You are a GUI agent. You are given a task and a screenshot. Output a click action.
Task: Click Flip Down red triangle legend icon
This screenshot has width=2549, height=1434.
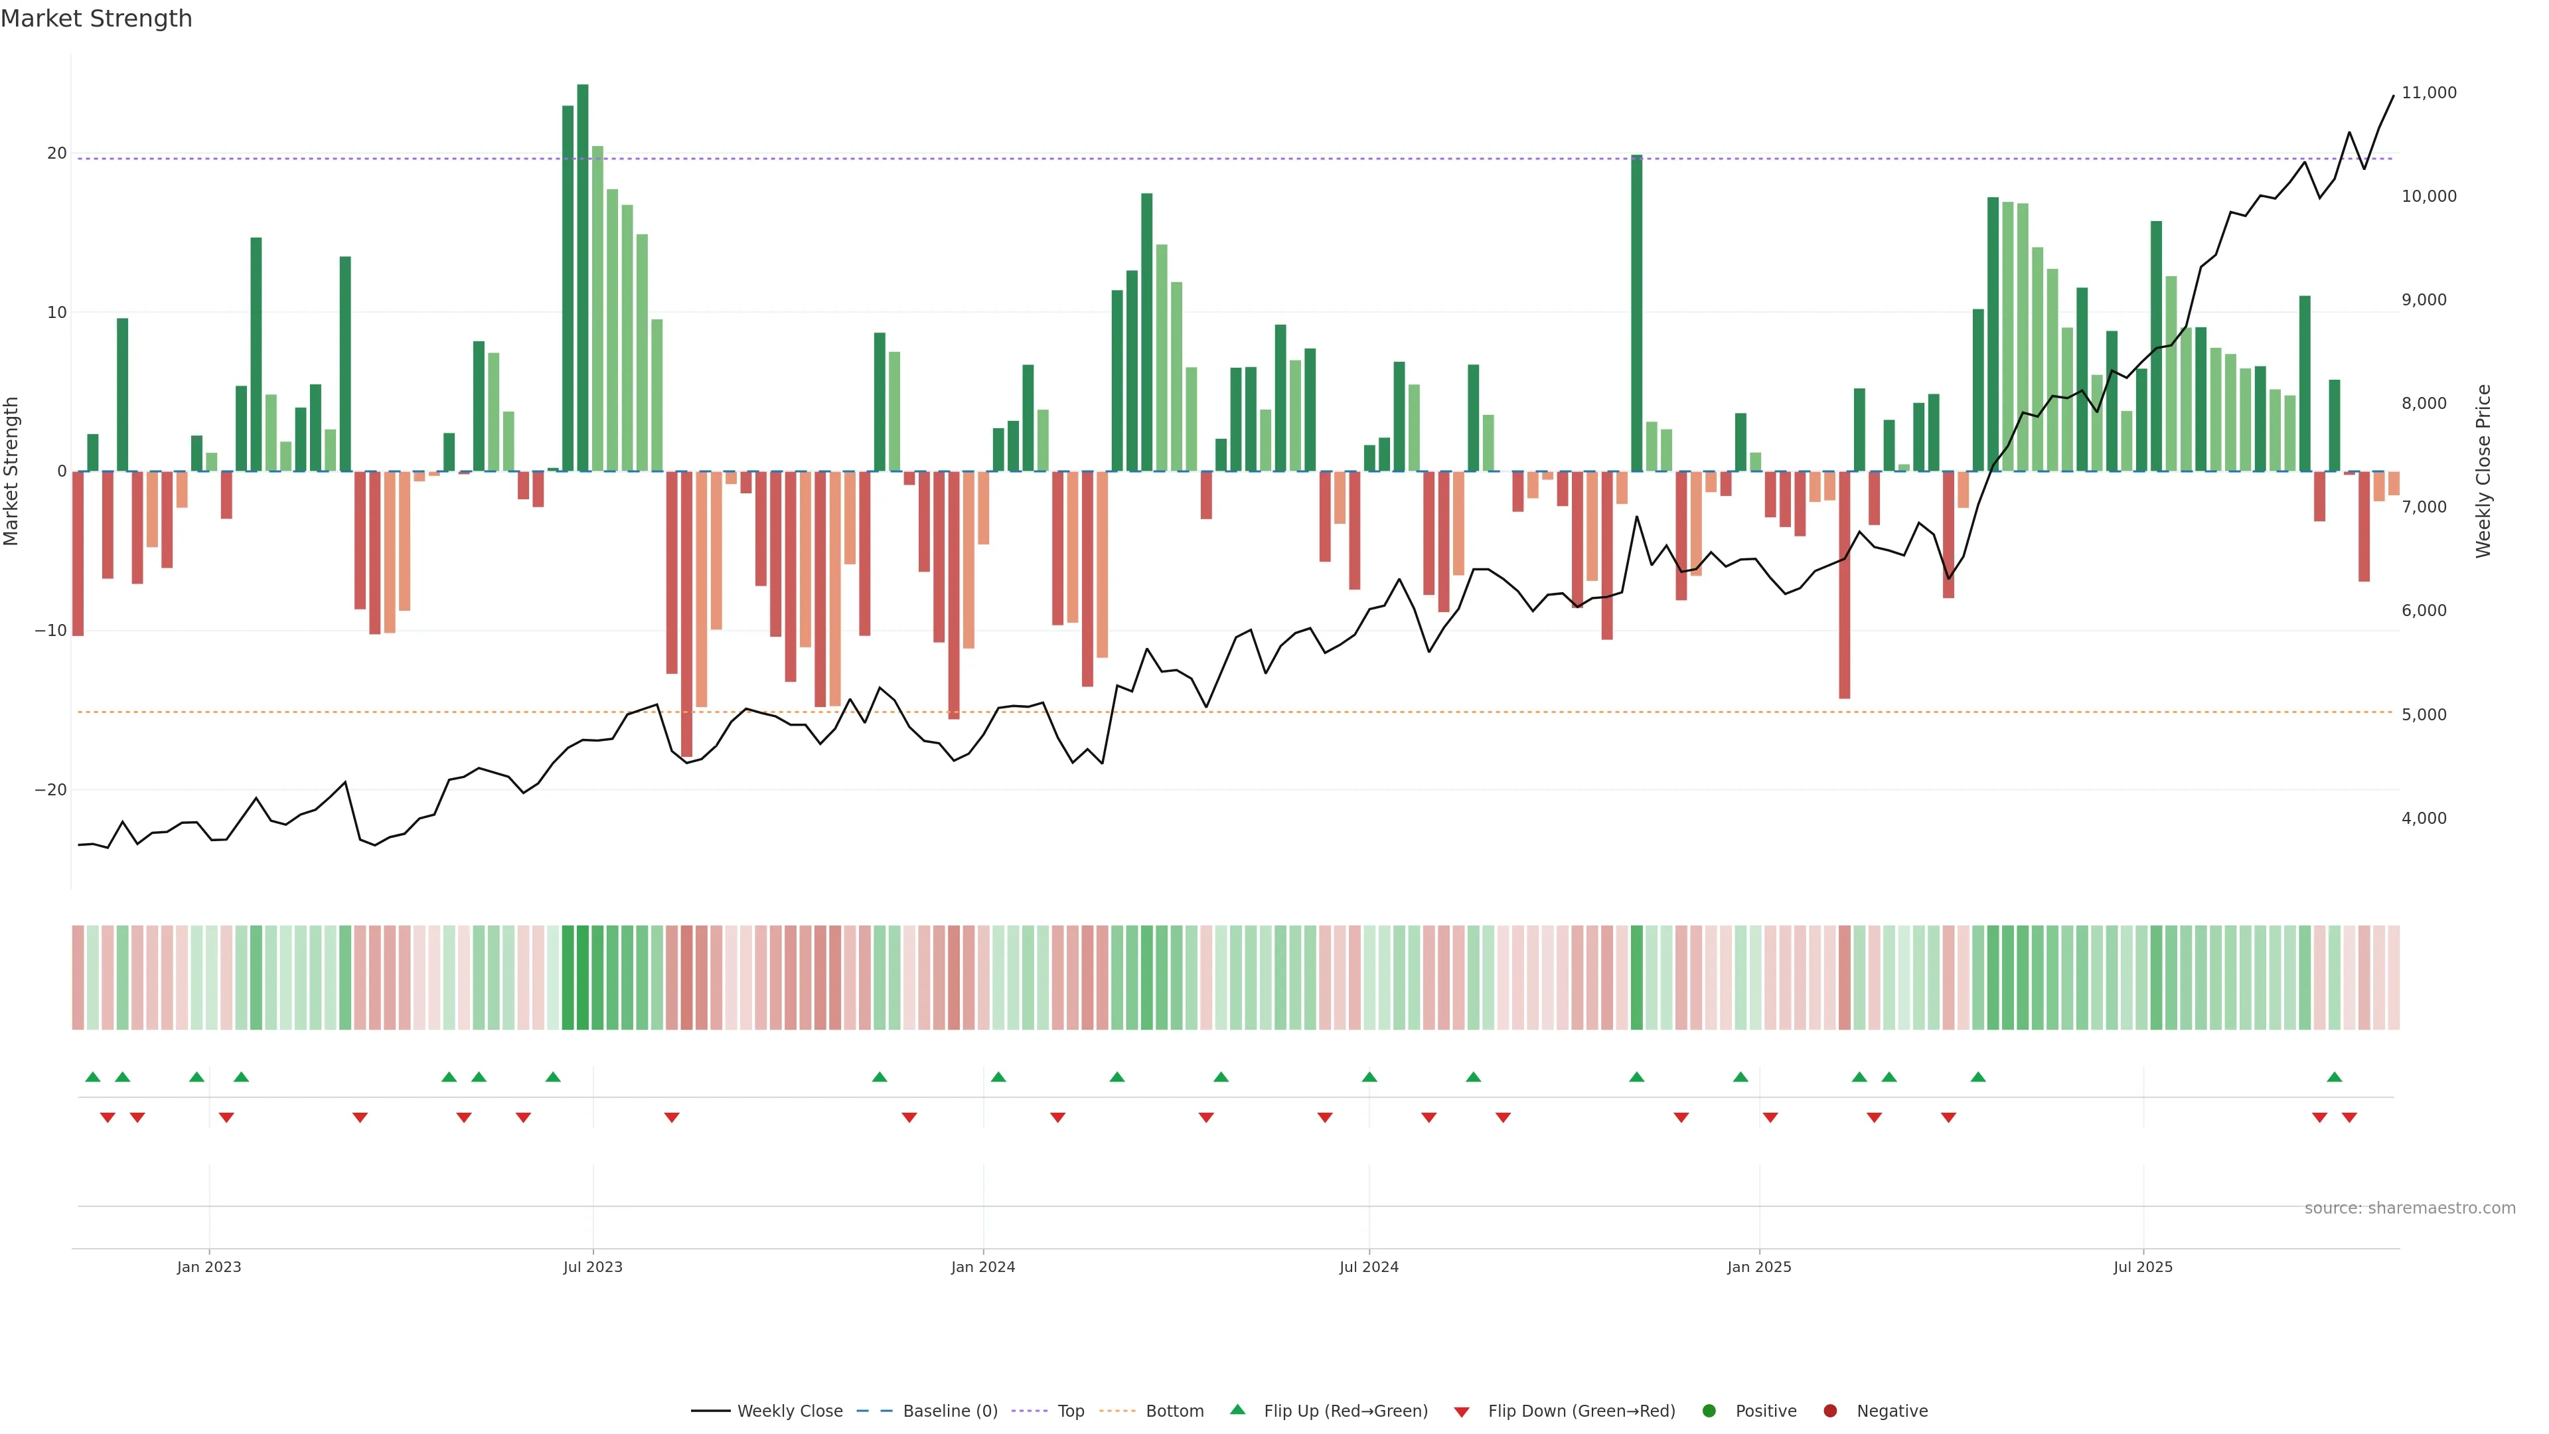pos(1462,1411)
